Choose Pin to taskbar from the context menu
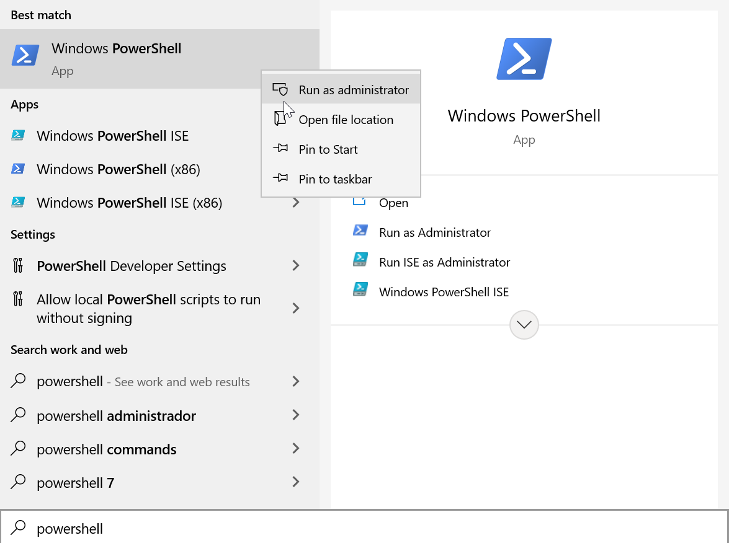This screenshot has width=729, height=543. pos(334,179)
